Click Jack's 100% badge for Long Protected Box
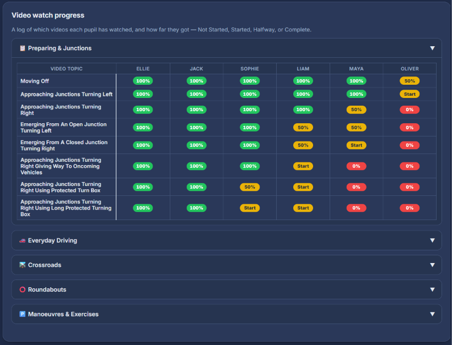Image resolution: width=452 pixels, height=345 pixels. (x=196, y=208)
